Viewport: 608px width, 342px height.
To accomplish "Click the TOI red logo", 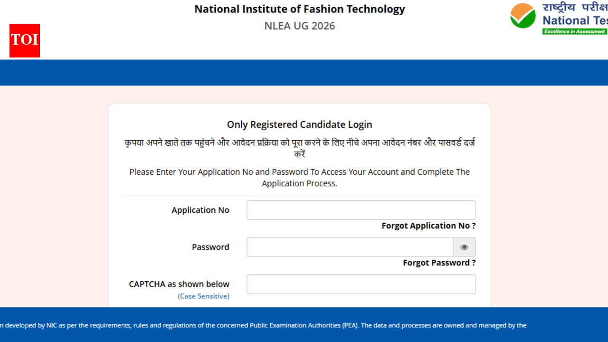I will click(25, 41).
